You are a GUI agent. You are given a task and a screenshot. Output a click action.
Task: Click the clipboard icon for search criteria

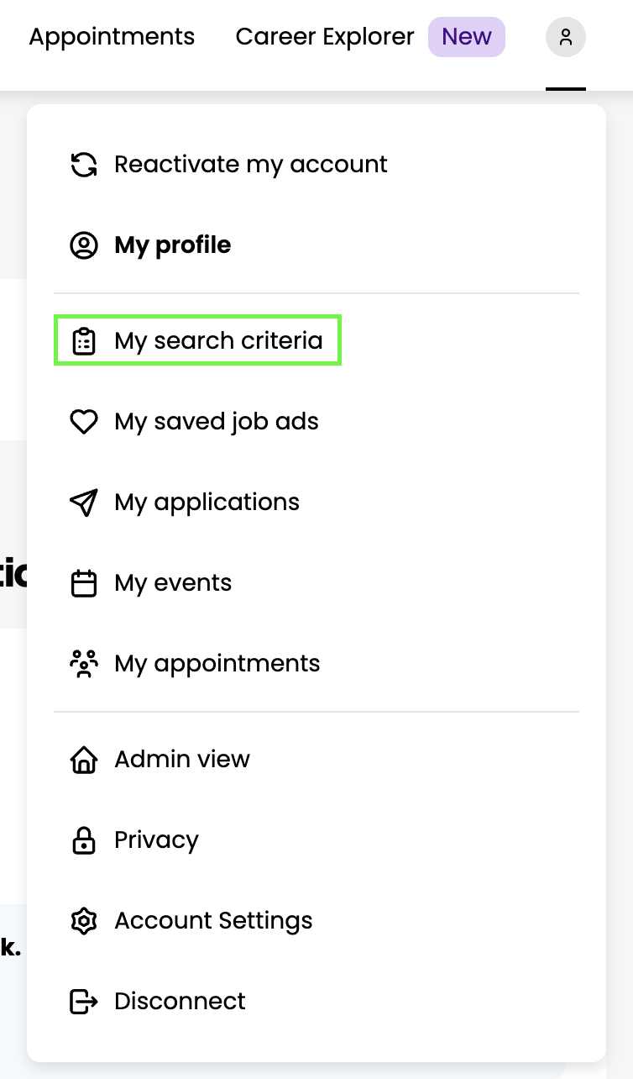pos(84,340)
